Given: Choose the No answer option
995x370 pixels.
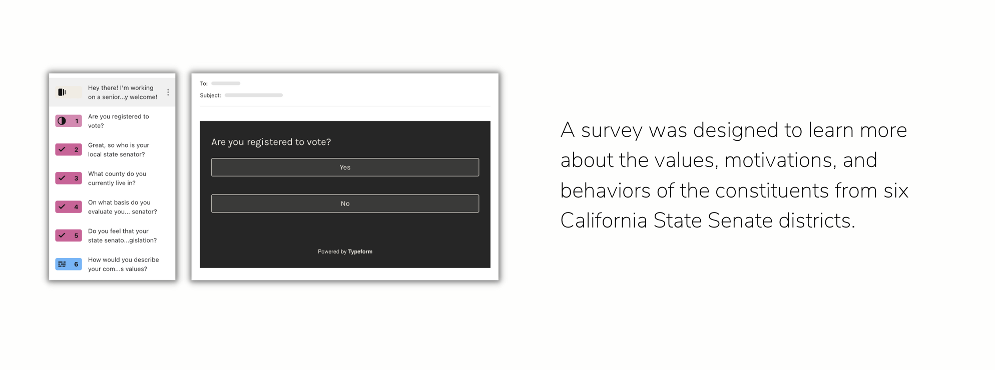Looking at the screenshot, I should (345, 203).
